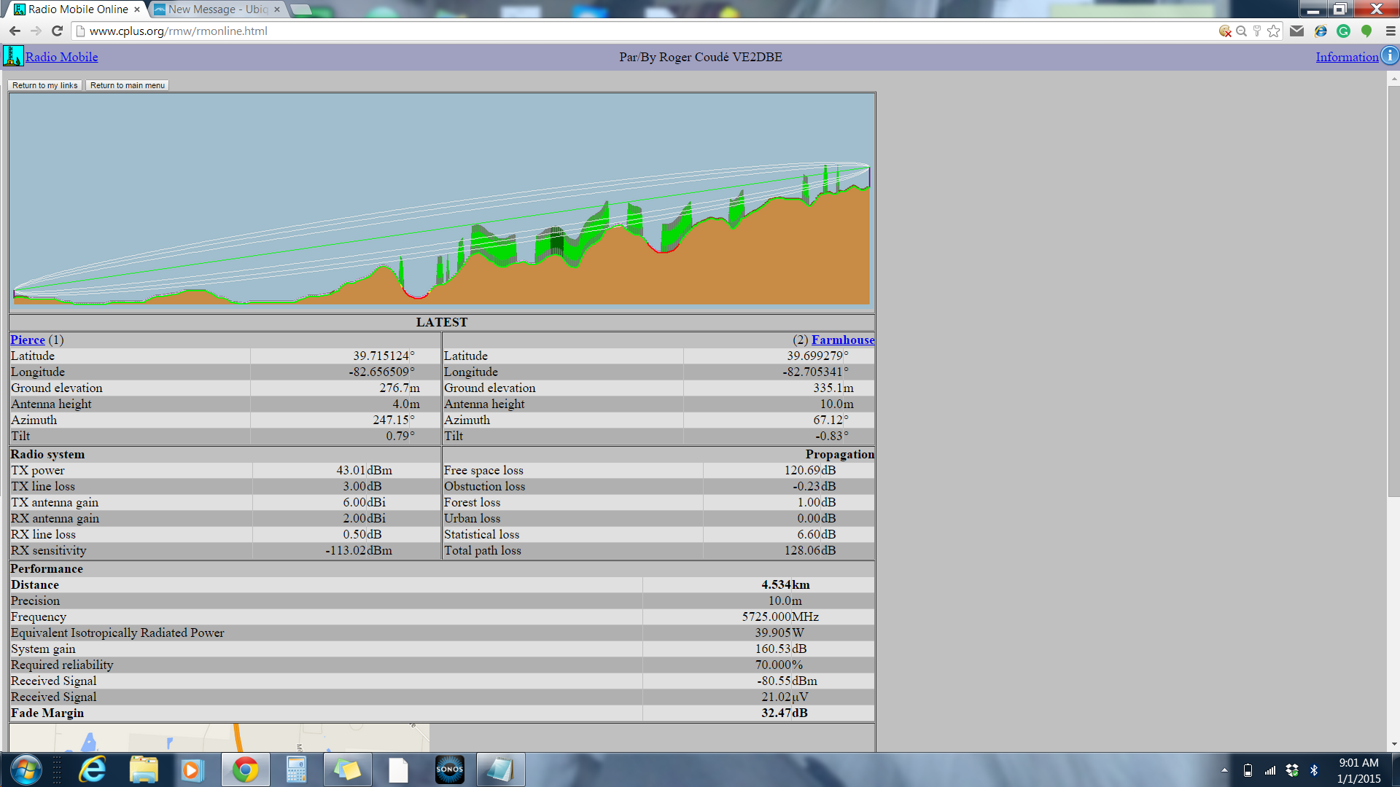Select the Radio Mobile Online tab
The image size is (1400, 787).
tap(77, 9)
